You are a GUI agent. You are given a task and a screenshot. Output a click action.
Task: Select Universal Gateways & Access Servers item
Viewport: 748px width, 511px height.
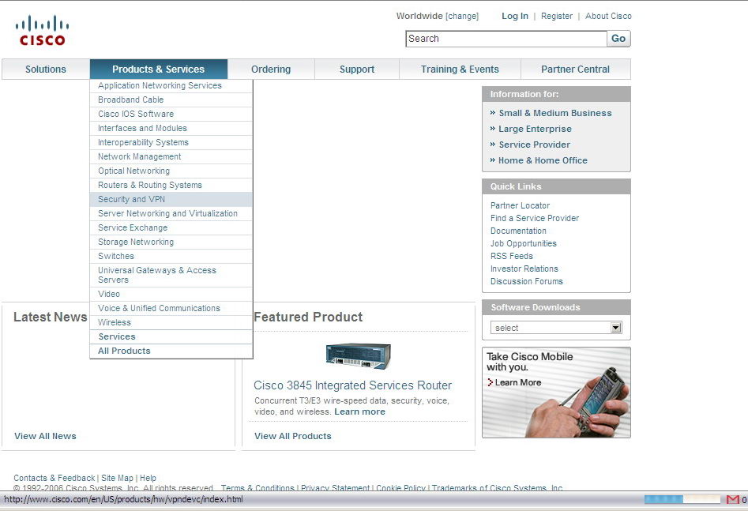coord(171,275)
